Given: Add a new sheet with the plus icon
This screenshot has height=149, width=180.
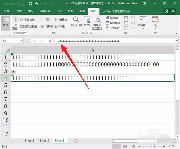Looking at the screenshot, I should 76,141.
